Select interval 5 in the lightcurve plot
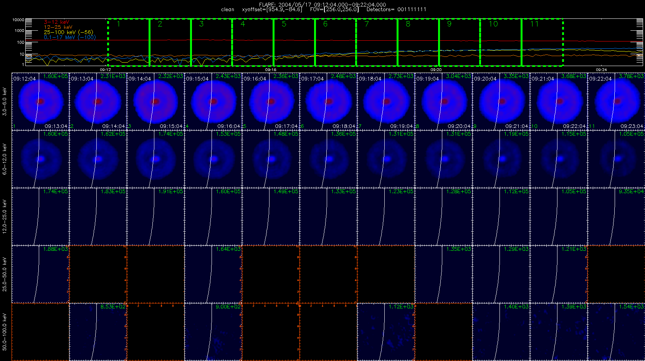This screenshot has width=645, height=361. click(x=294, y=42)
